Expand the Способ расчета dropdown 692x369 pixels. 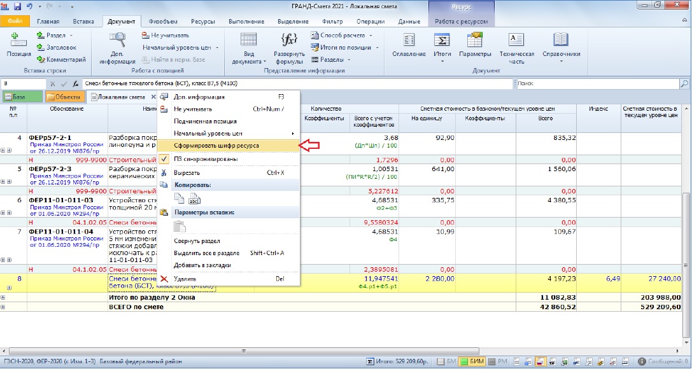[371, 36]
